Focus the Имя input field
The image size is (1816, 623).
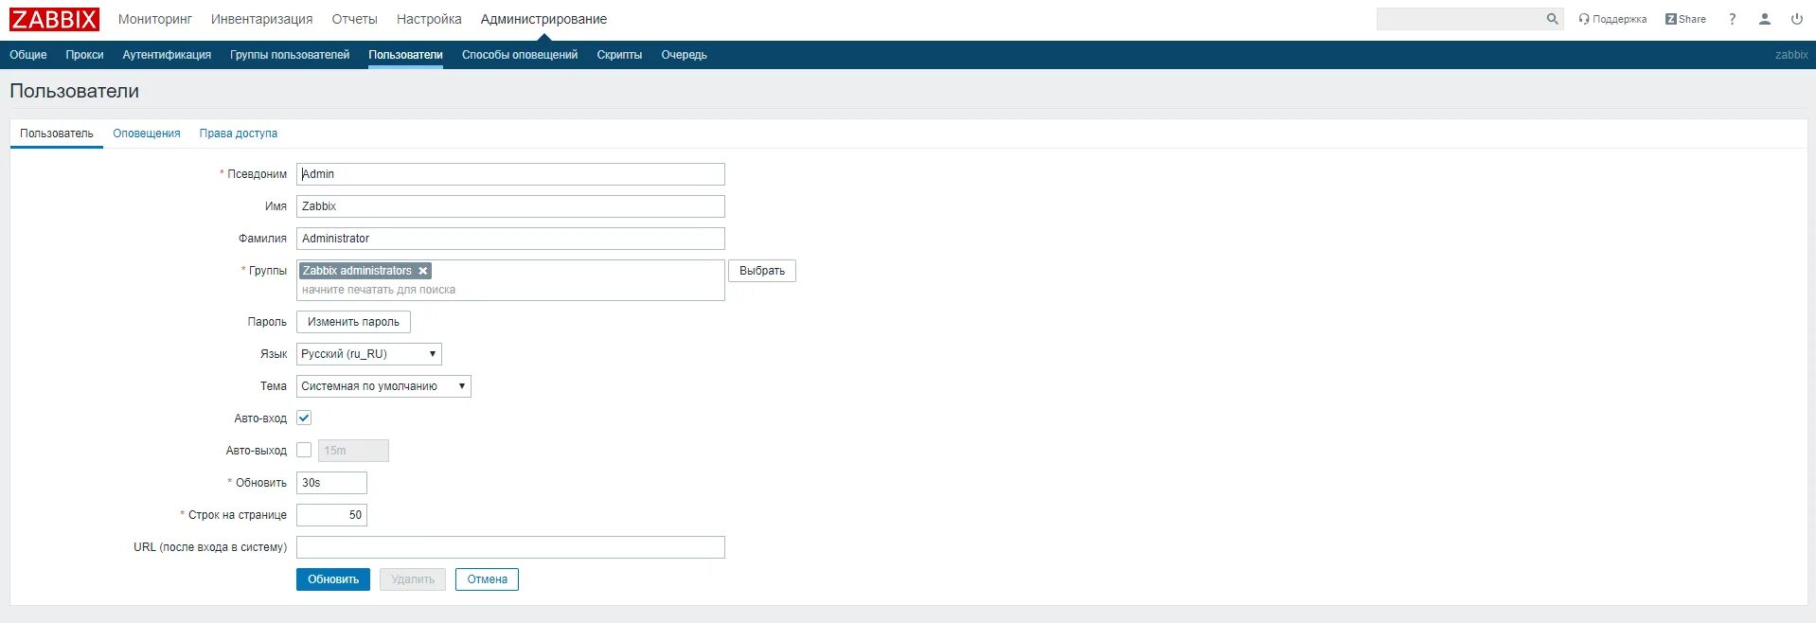[x=510, y=206]
